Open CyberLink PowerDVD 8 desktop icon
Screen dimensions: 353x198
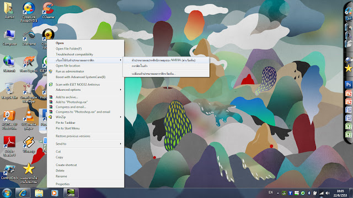(x=29, y=12)
